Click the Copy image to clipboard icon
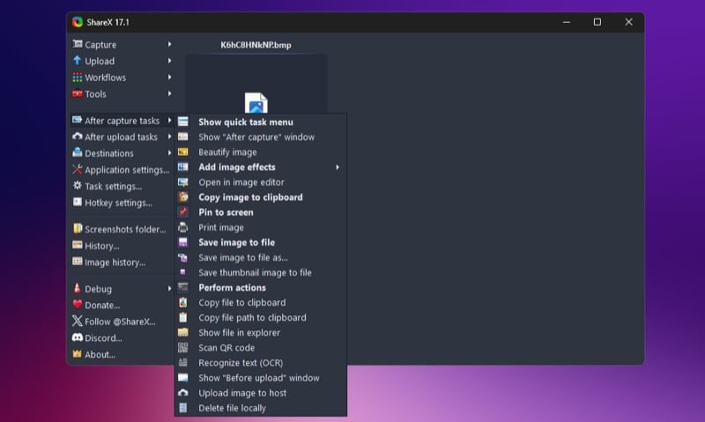This screenshot has width=705, height=422. (x=183, y=196)
